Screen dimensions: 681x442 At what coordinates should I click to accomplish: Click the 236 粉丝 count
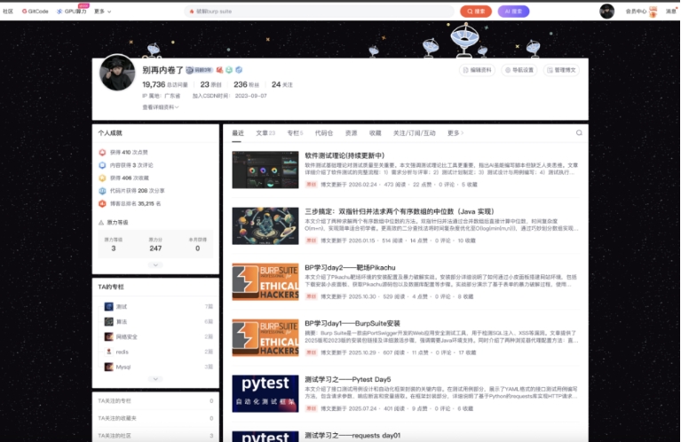click(246, 84)
